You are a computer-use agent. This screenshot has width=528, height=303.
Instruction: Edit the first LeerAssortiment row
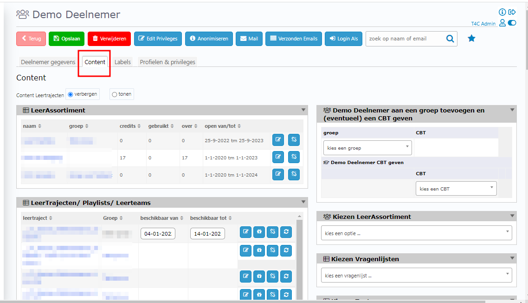click(278, 140)
